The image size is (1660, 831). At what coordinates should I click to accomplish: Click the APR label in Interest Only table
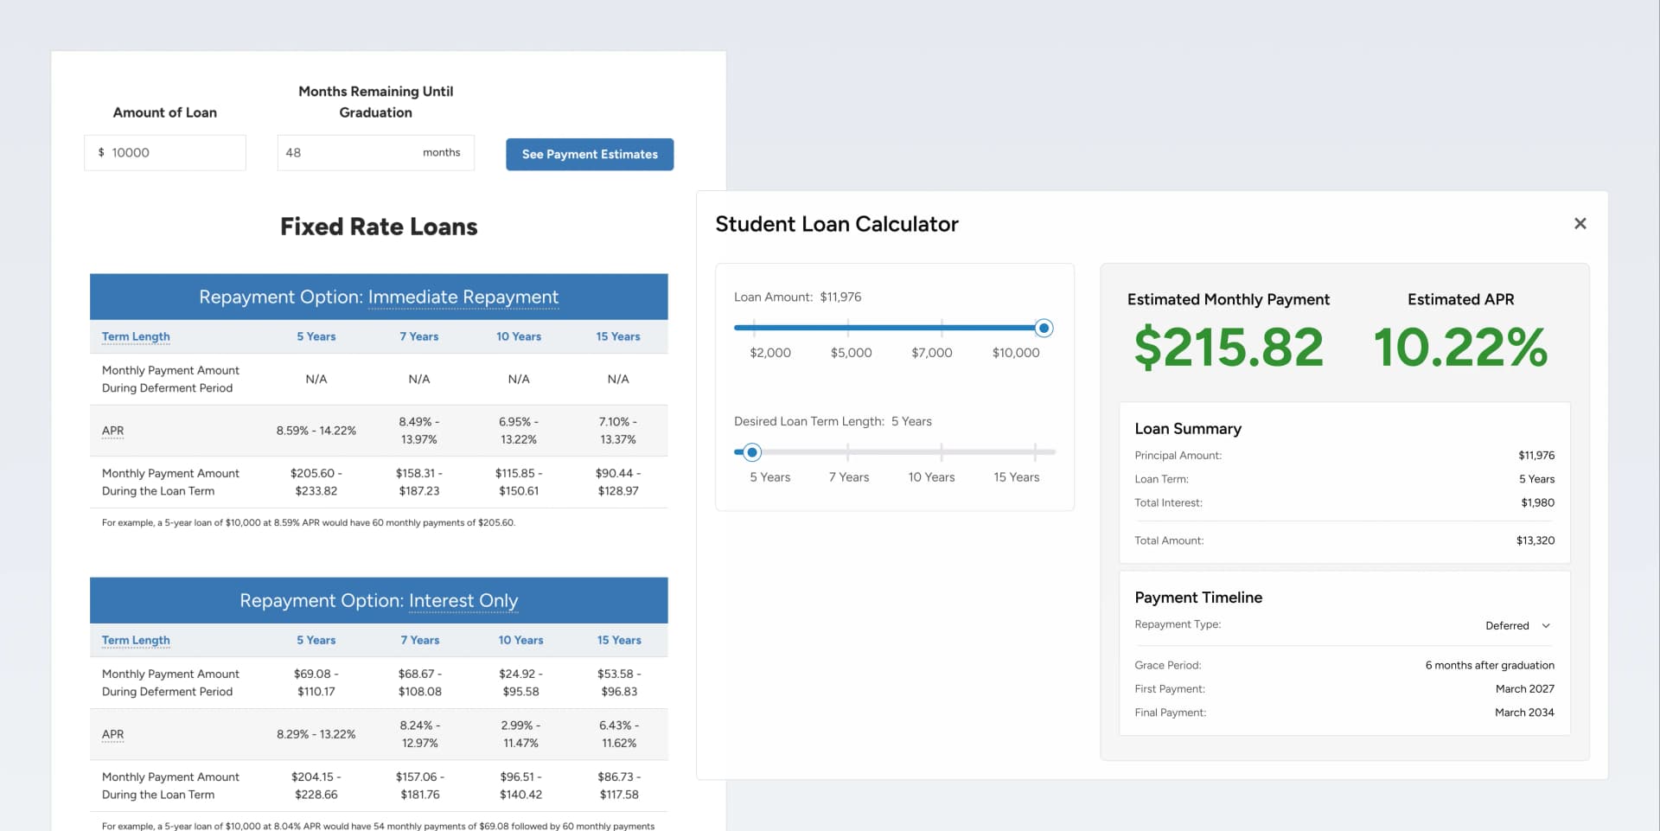click(112, 734)
